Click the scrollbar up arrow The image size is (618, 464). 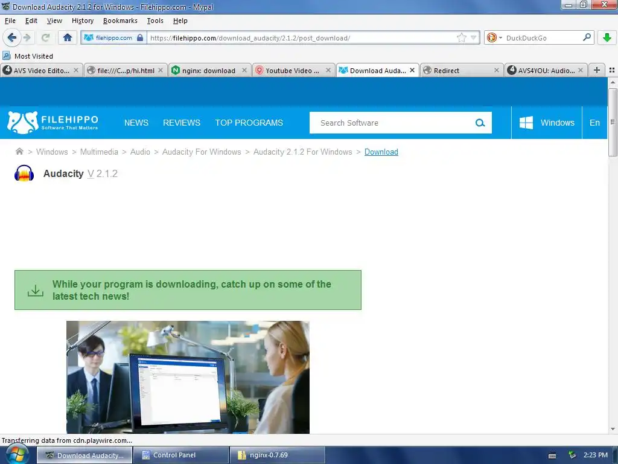click(612, 82)
